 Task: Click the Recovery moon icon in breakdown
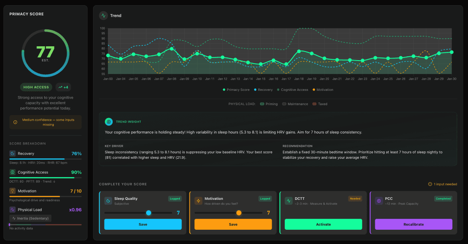coord(13,154)
